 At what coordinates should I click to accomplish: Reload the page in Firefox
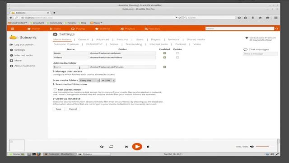point(180,18)
